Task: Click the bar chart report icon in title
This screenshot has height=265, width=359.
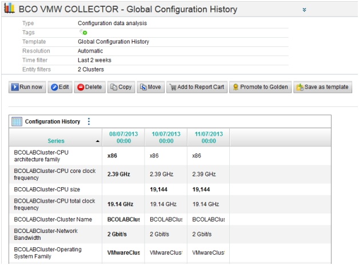Action: point(9,9)
